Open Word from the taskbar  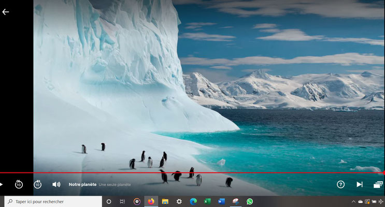tap(221, 202)
